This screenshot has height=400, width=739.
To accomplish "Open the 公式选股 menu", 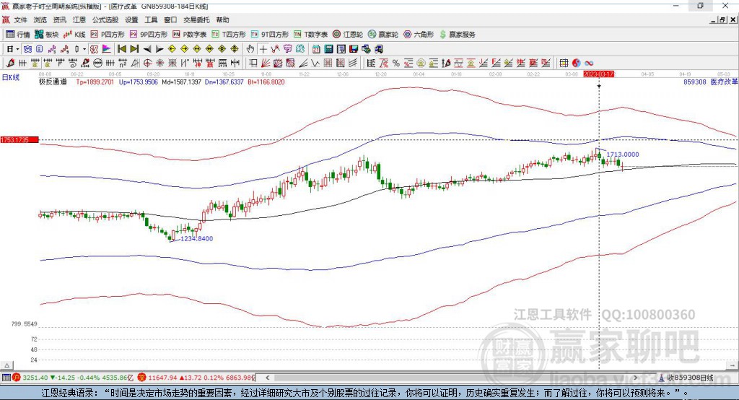I will click(x=105, y=19).
